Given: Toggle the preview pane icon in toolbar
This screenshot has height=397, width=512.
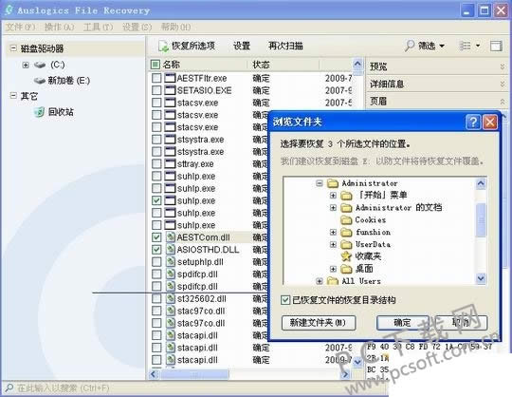Looking at the screenshot, I should pos(496,46).
